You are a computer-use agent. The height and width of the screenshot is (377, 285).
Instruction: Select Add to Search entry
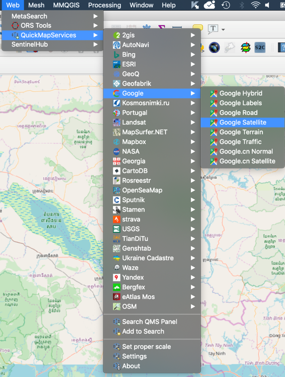tap(152, 331)
